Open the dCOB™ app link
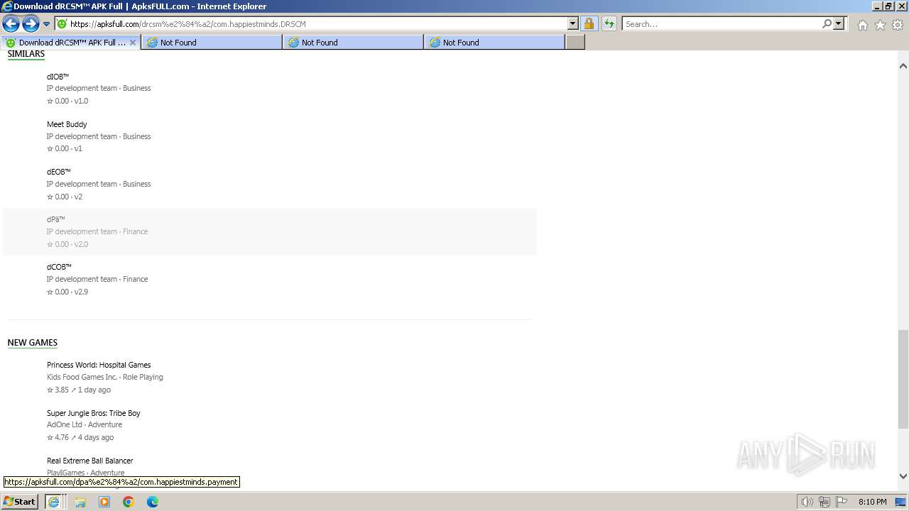The height and width of the screenshot is (511, 909). click(59, 267)
